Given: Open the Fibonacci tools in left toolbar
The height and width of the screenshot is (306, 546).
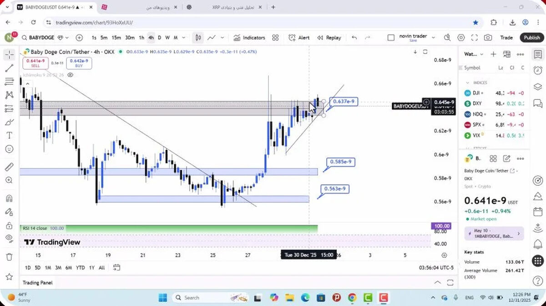Looking at the screenshot, I should click(x=9, y=82).
